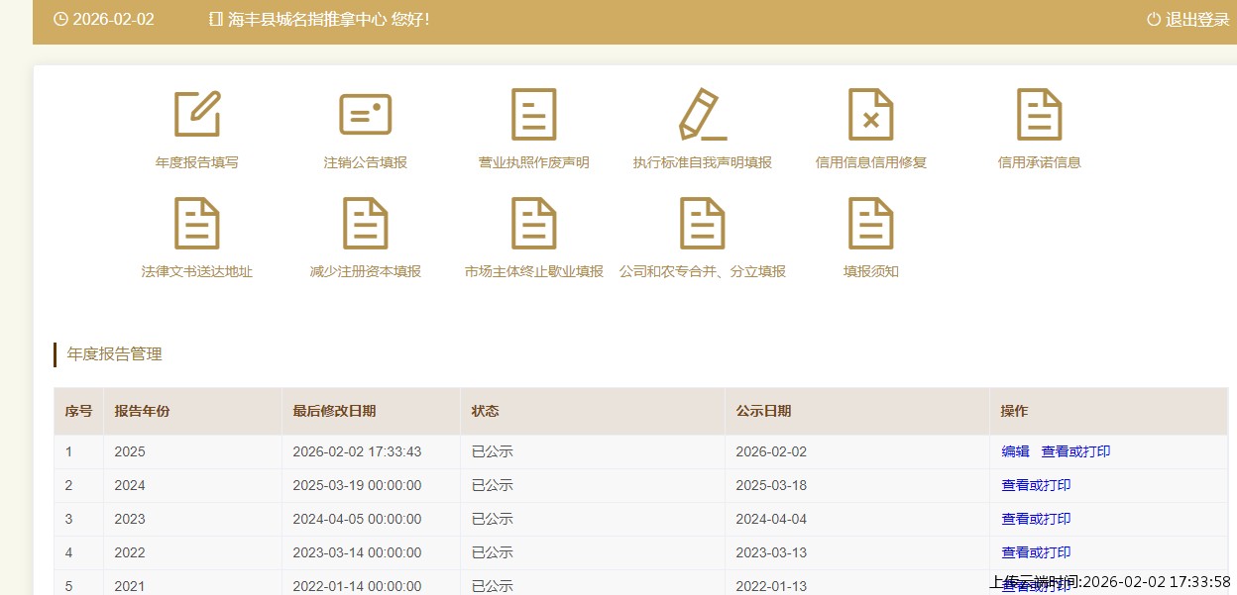The image size is (1237, 595).
Task: Click the 信用承诺信息 document icon
Action: point(1039,115)
